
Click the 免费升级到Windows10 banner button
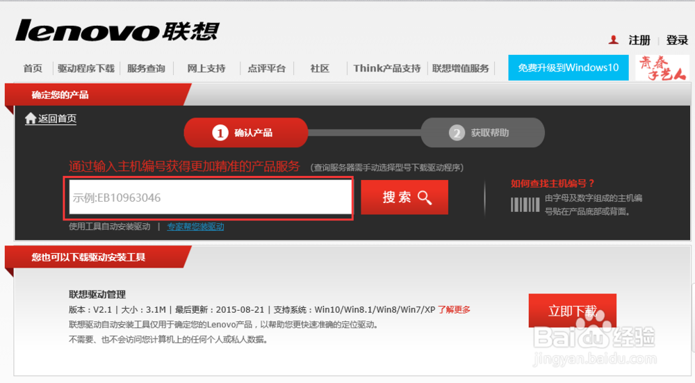569,68
